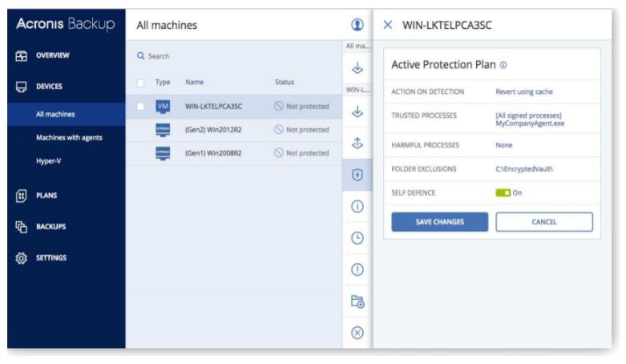This screenshot has height=364, width=626.
Task: Click the Save Changes button
Action: [x=439, y=222]
